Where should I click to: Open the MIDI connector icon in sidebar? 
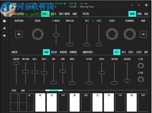[x=4, y=21]
